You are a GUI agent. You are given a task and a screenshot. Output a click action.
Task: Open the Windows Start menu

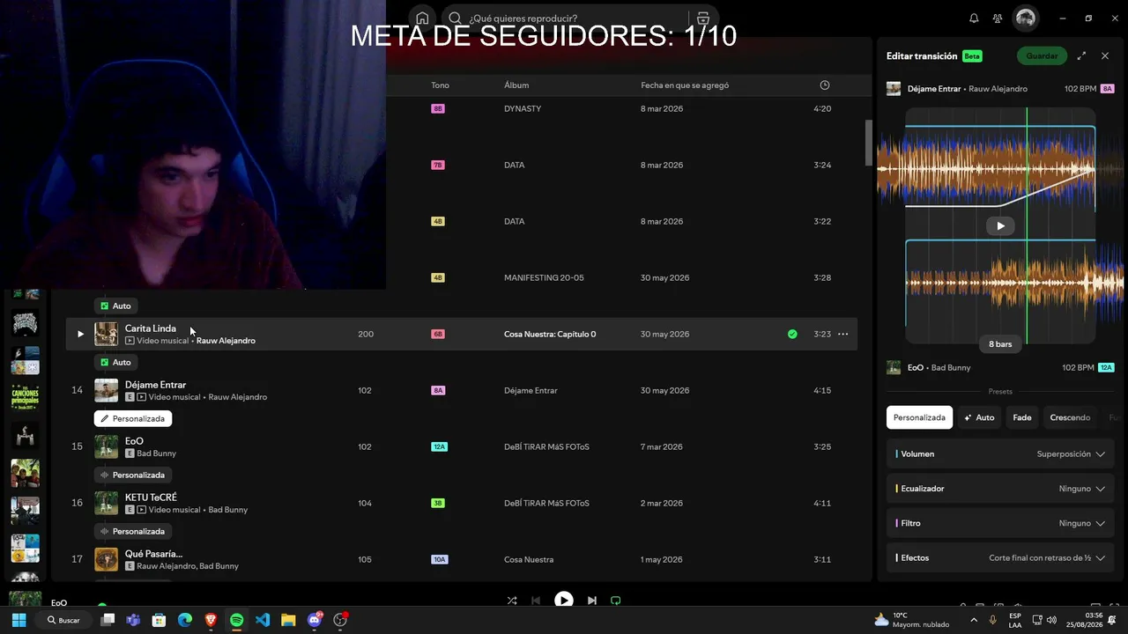pyautogui.click(x=19, y=620)
